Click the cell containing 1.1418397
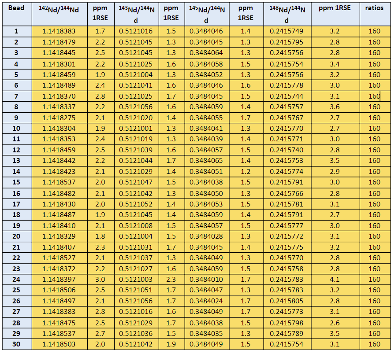Viewport: 391px width, 350px height. (x=60, y=279)
